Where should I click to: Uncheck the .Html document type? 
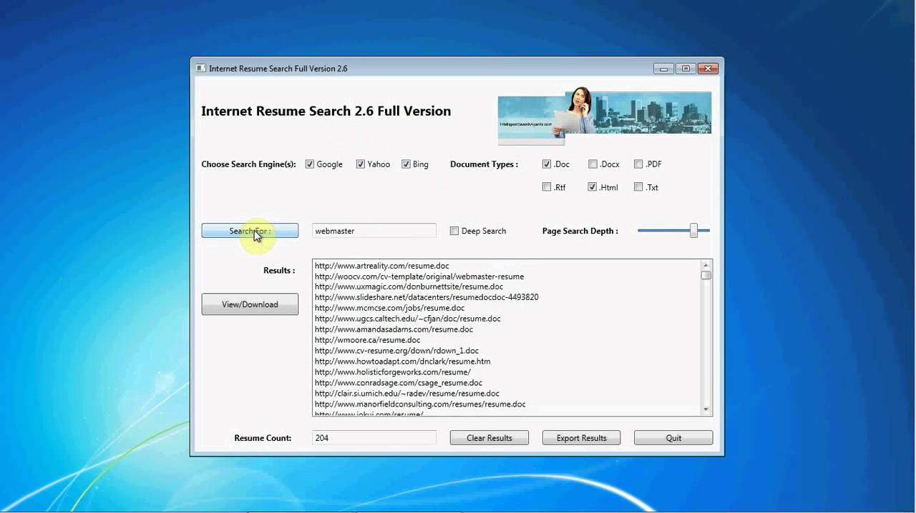[593, 187]
